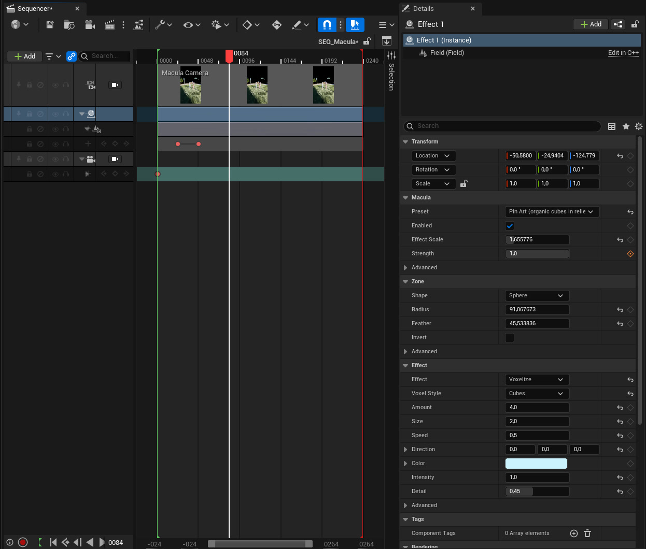The image size is (646, 549).
Task: Open the Shape dropdown set to Sphere
Action: pyautogui.click(x=537, y=296)
